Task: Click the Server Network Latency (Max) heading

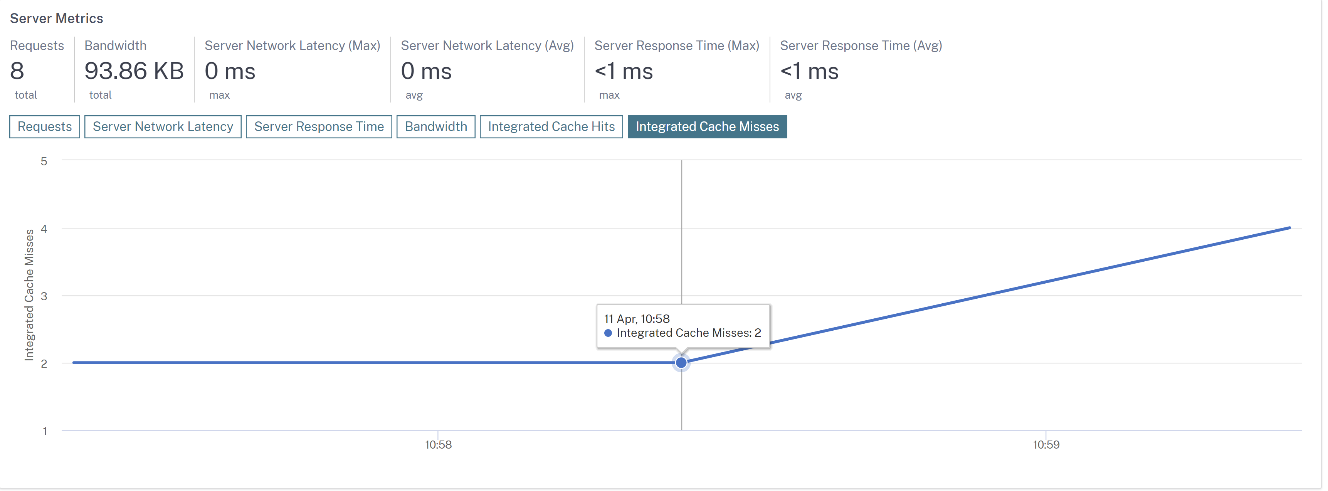Action: point(292,46)
